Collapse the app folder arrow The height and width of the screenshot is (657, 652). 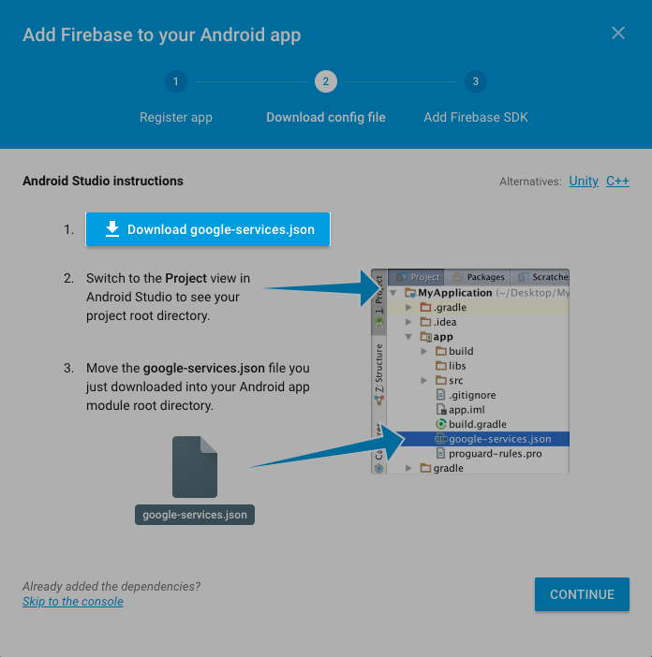(x=408, y=337)
